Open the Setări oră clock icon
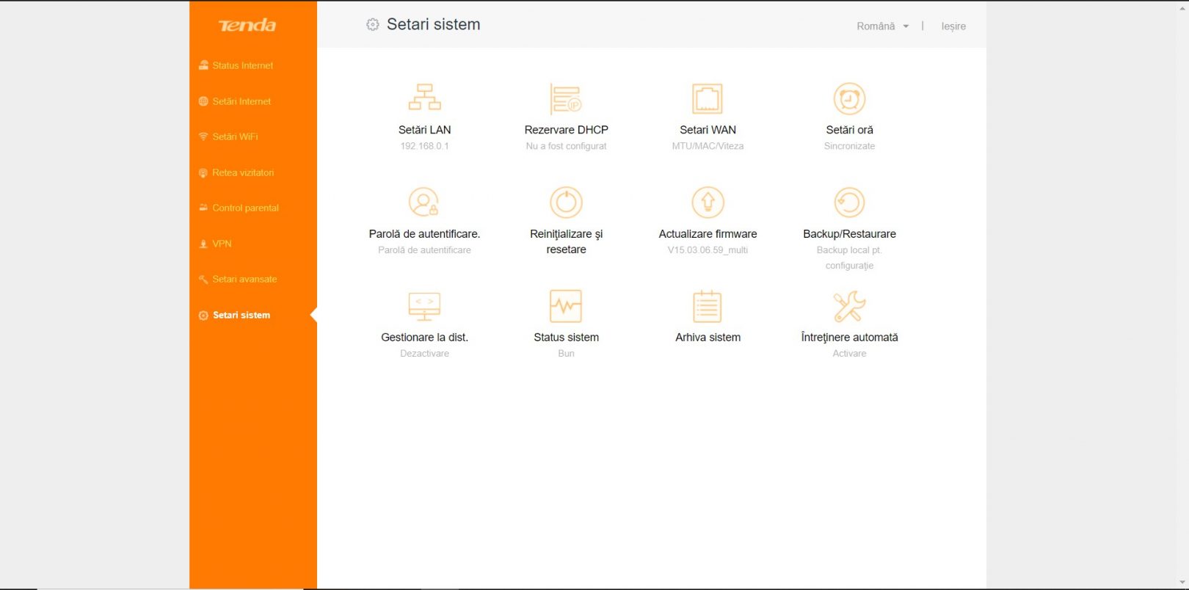 click(849, 98)
